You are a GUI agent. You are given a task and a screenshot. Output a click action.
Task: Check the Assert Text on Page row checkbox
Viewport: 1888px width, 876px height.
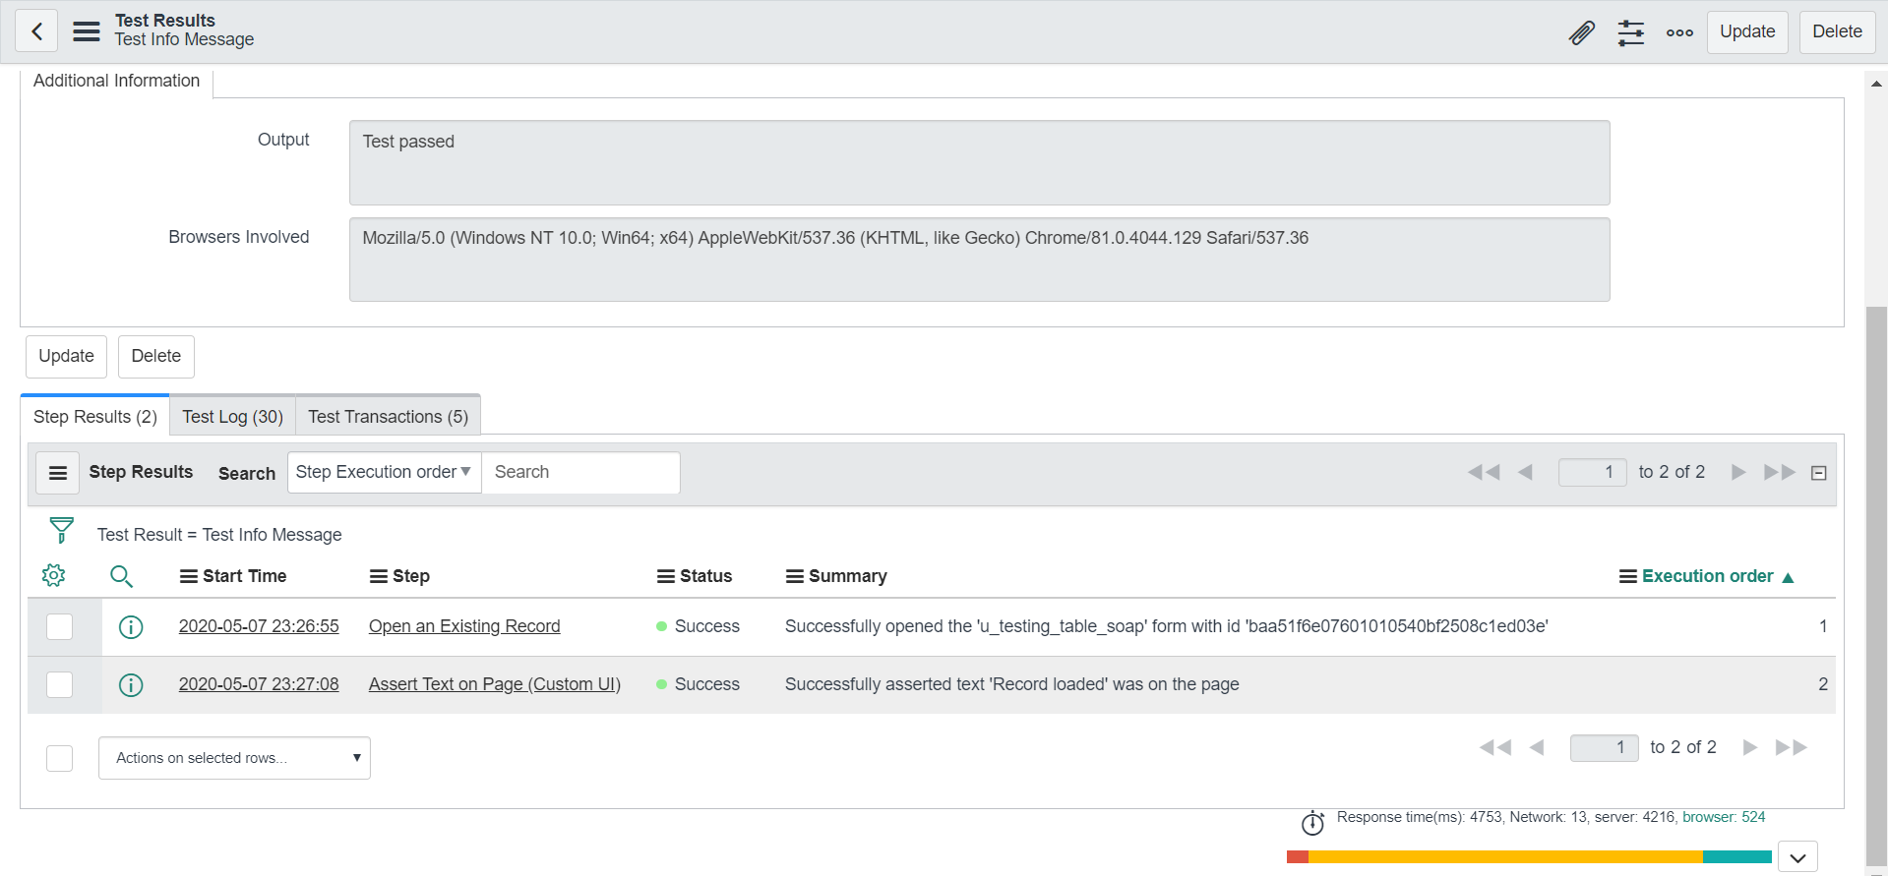click(x=60, y=684)
